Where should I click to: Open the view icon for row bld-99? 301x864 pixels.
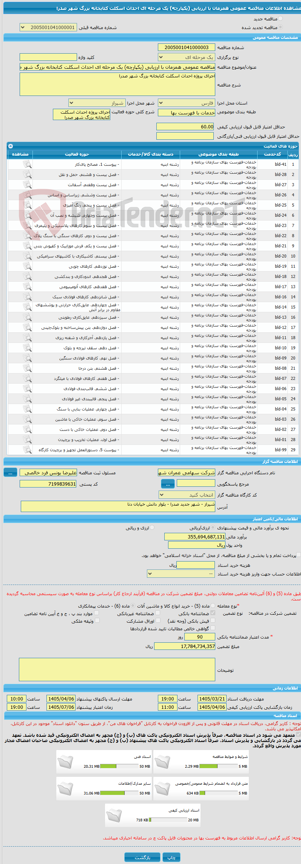[27, 450]
